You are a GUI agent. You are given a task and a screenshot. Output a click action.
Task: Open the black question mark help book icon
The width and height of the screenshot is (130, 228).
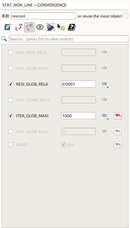(x=72, y=27)
